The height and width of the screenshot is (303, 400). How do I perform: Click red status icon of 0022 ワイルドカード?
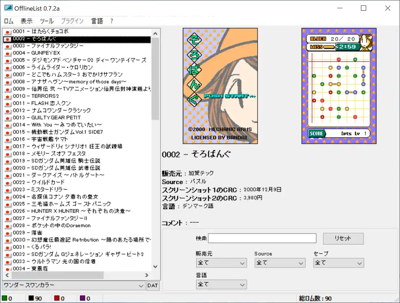tap(8, 183)
